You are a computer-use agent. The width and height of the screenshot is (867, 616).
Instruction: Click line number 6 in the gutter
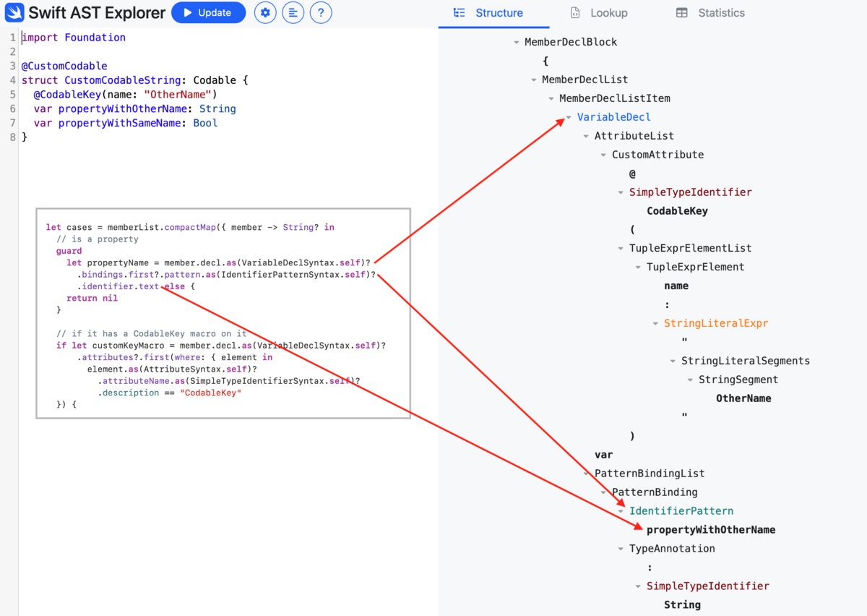[x=13, y=108]
